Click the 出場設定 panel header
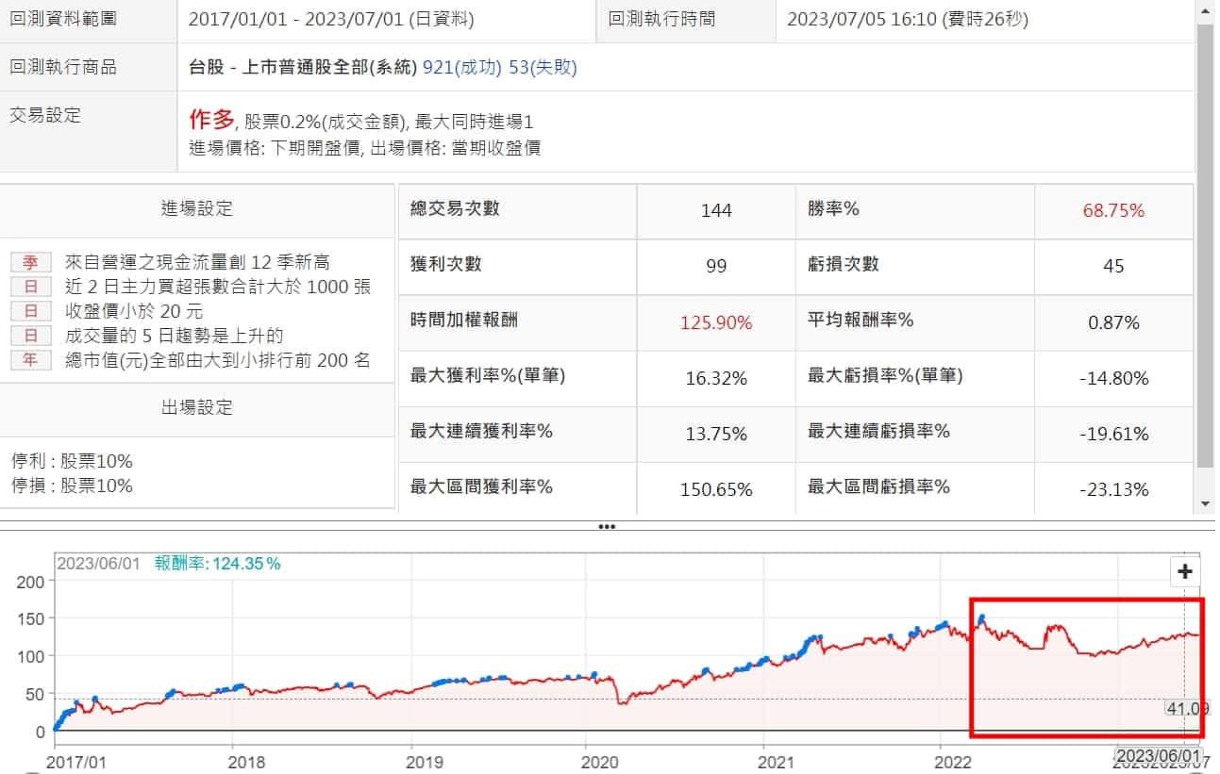This screenshot has width=1220, height=774. pos(196,408)
